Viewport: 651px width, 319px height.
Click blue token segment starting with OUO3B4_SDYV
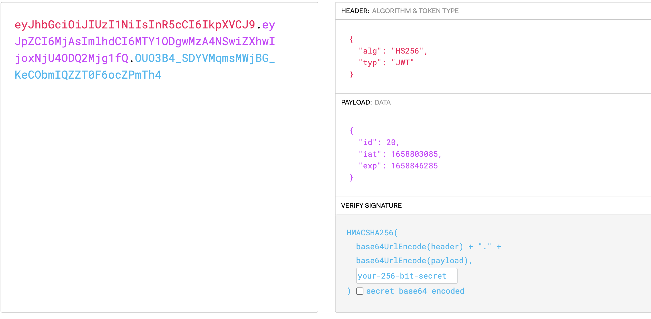(205, 58)
